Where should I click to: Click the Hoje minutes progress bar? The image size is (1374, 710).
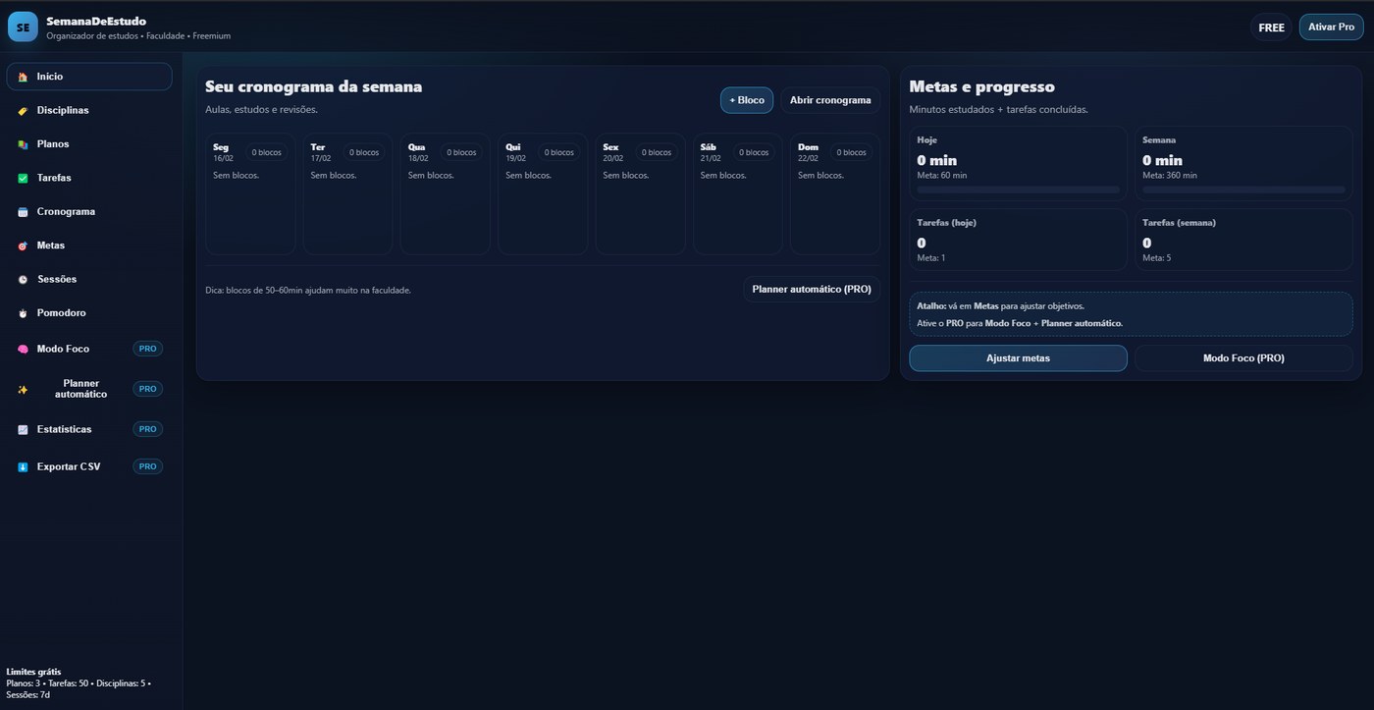1018,190
